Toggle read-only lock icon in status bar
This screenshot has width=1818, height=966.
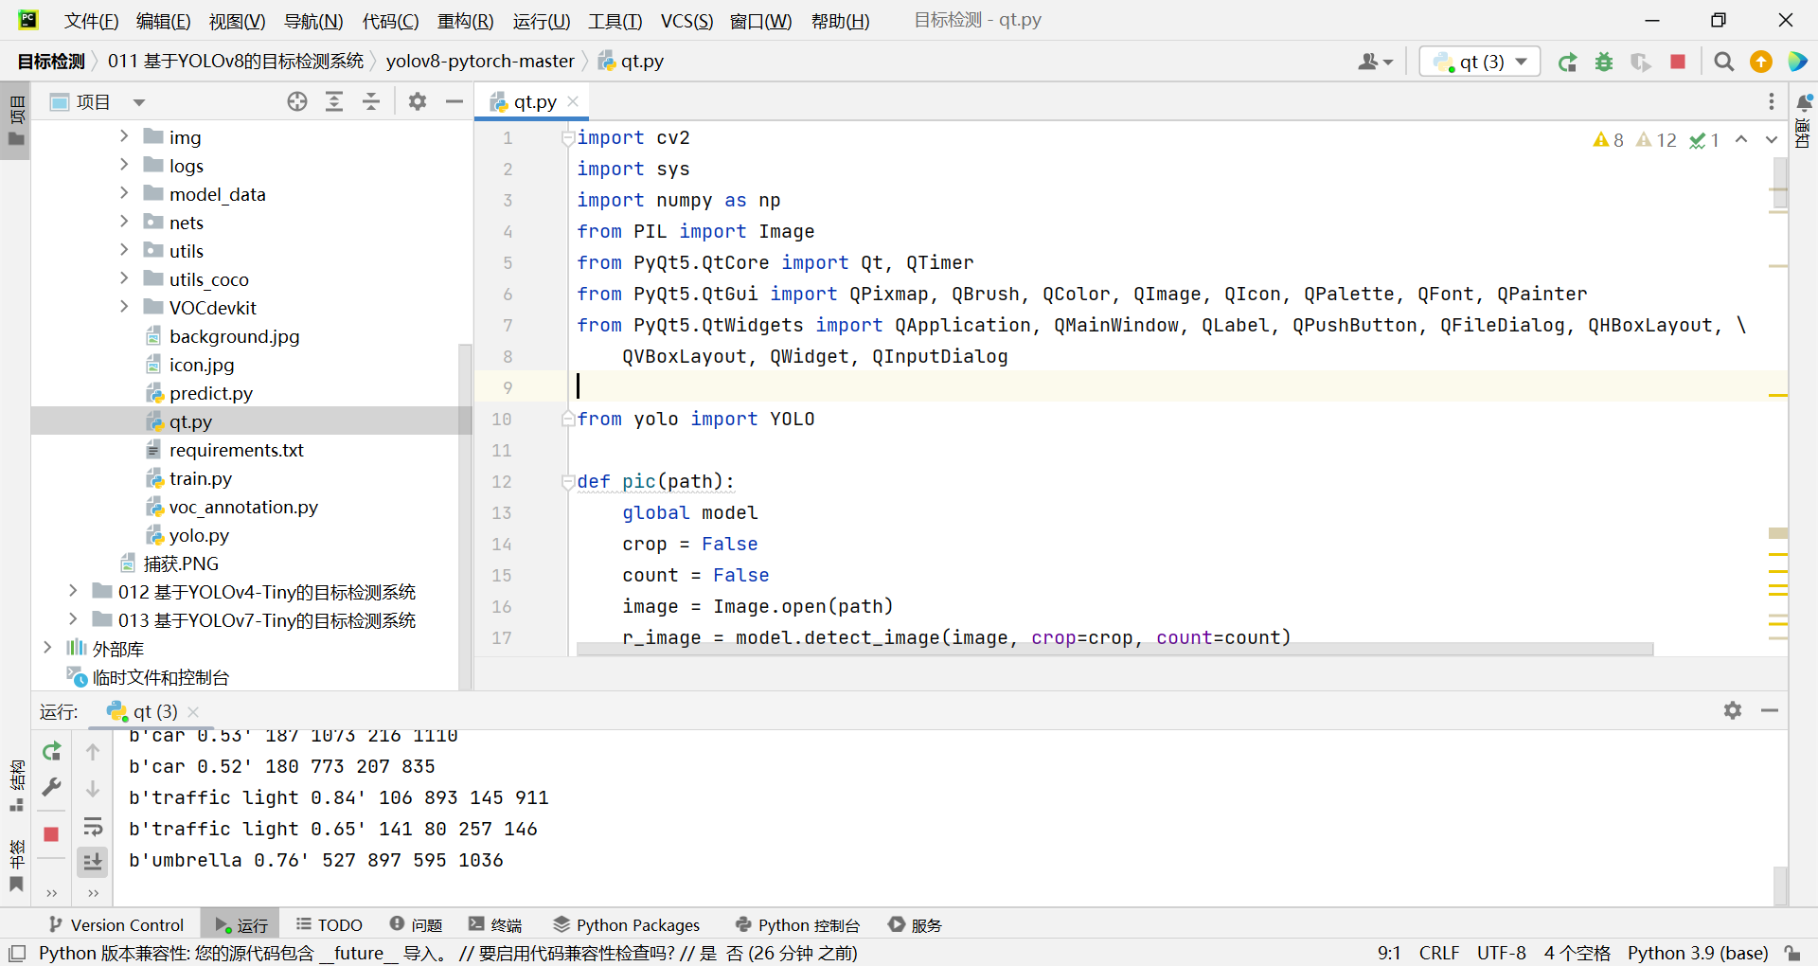pos(1792,953)
